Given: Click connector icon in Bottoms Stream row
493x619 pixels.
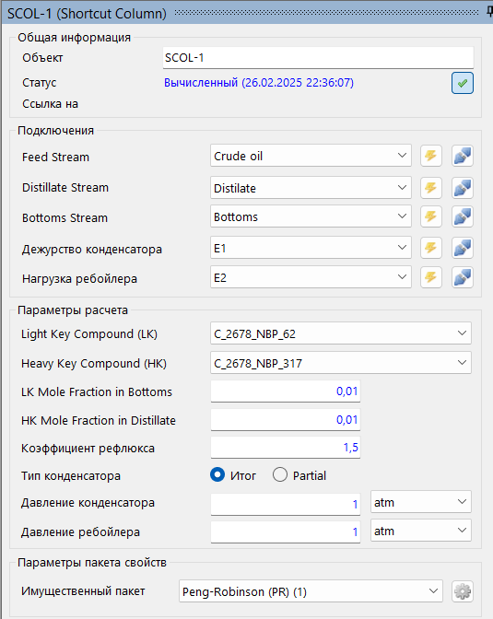Looking at the screenshot, I should click(x=463, y=216).
